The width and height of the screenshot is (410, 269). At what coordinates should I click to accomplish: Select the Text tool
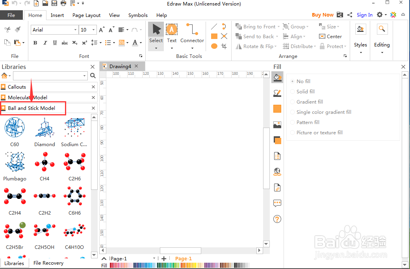(x=172, y=36)
